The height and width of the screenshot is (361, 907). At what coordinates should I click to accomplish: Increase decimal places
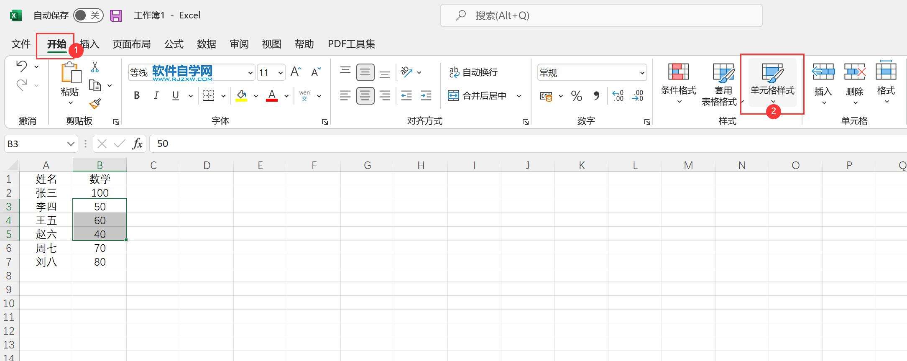click(x=618, y=96)
